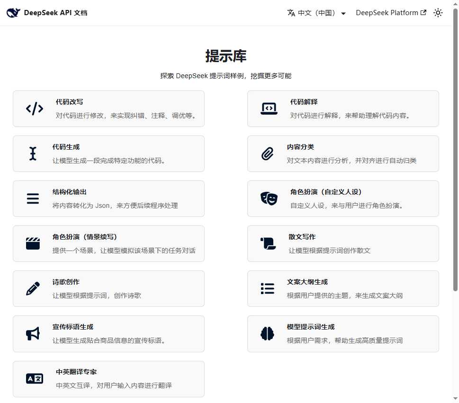Toggle the light/dark theme sun icon

click(x=438, y=13)
